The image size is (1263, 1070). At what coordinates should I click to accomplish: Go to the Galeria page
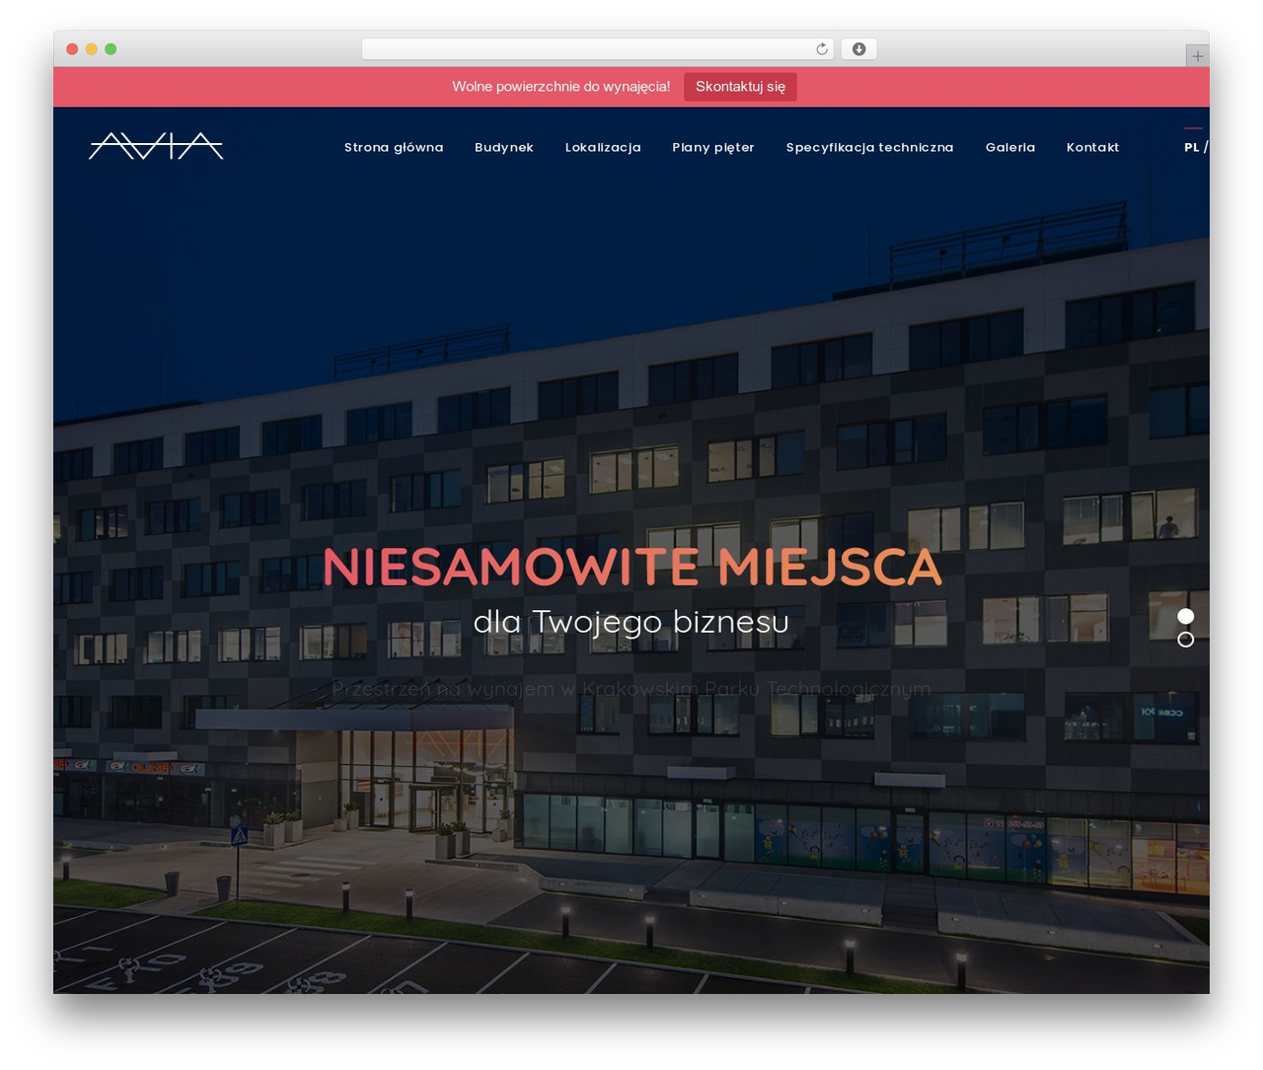[1010, 147]
